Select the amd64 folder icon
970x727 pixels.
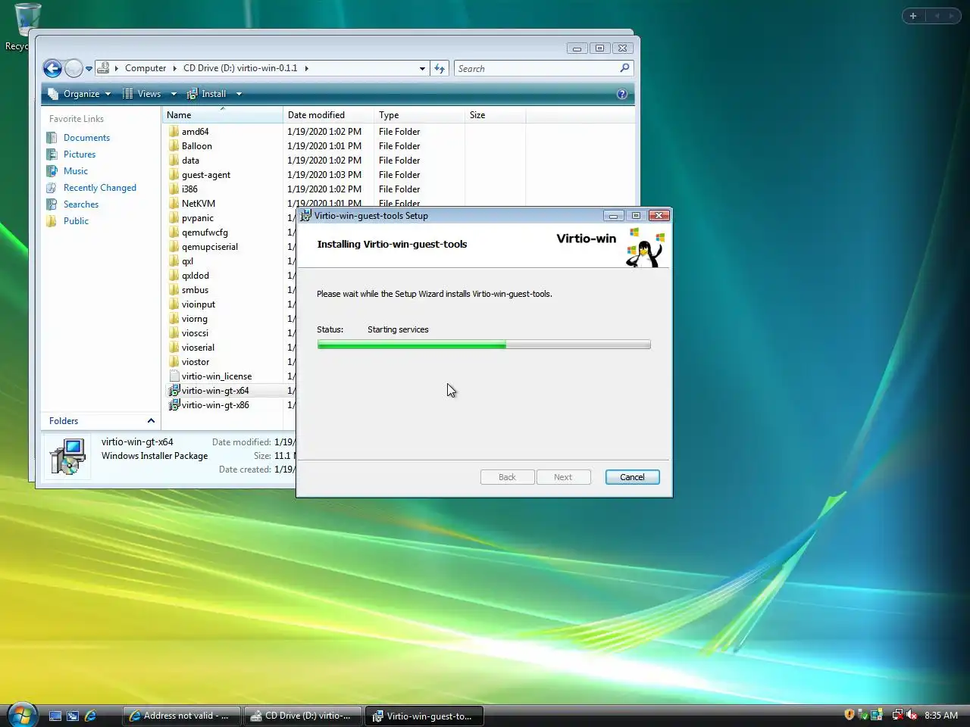[x=174, y=132]
